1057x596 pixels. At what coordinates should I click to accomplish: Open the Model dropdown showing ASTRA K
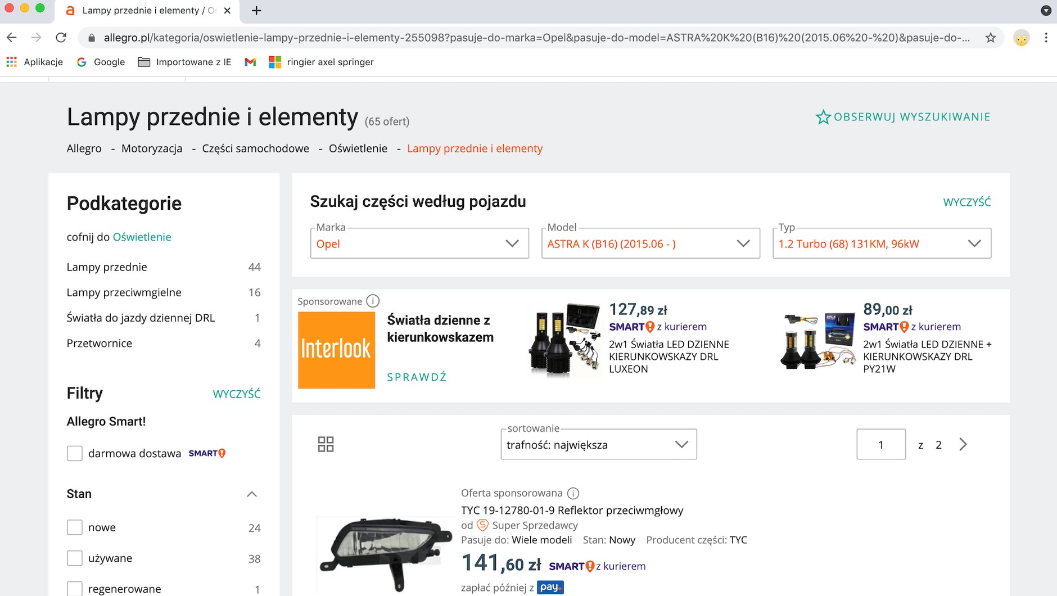pyautogui.click(x=651, y=243)
